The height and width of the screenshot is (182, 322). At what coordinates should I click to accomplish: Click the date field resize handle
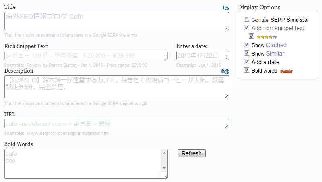(227, 58)
